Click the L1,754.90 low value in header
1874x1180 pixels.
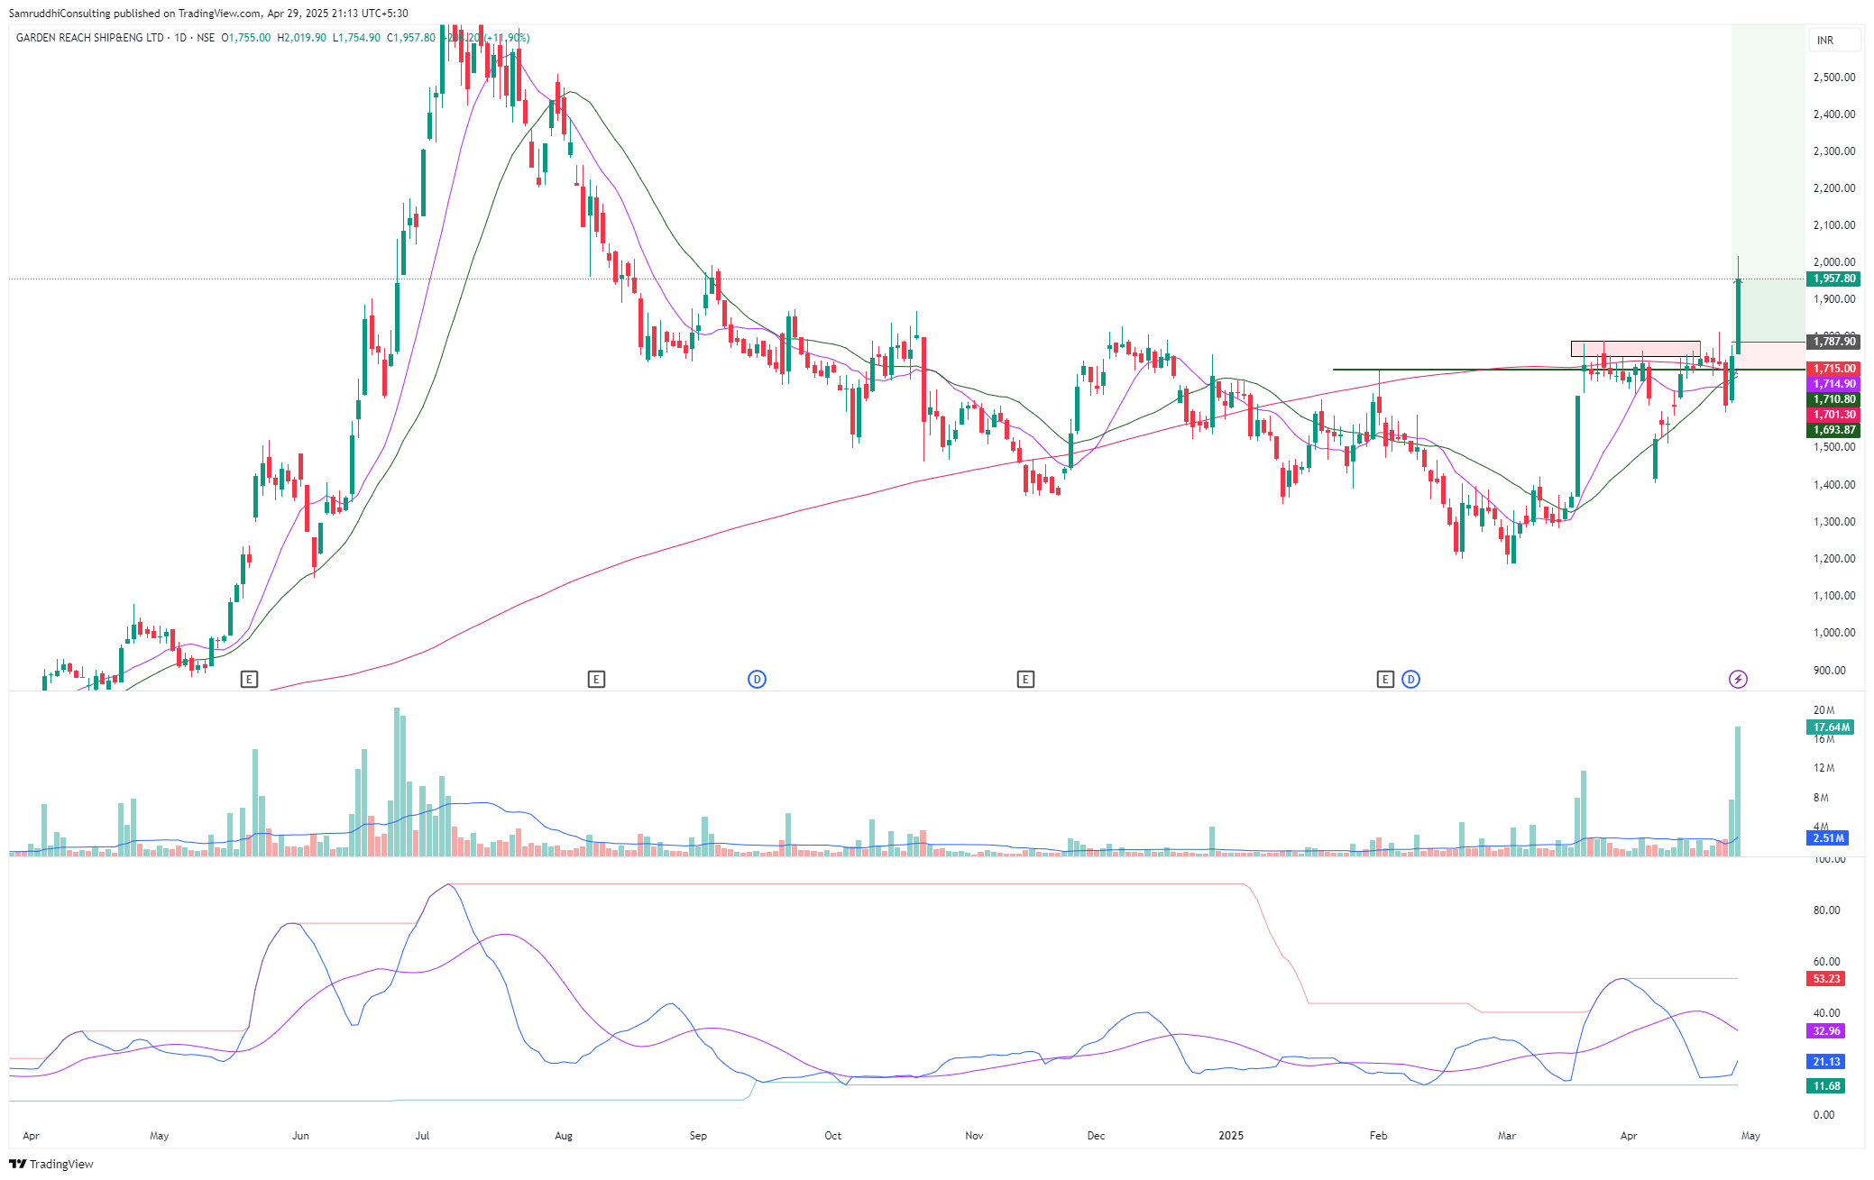pyautogui.click(x=356, y=38)
